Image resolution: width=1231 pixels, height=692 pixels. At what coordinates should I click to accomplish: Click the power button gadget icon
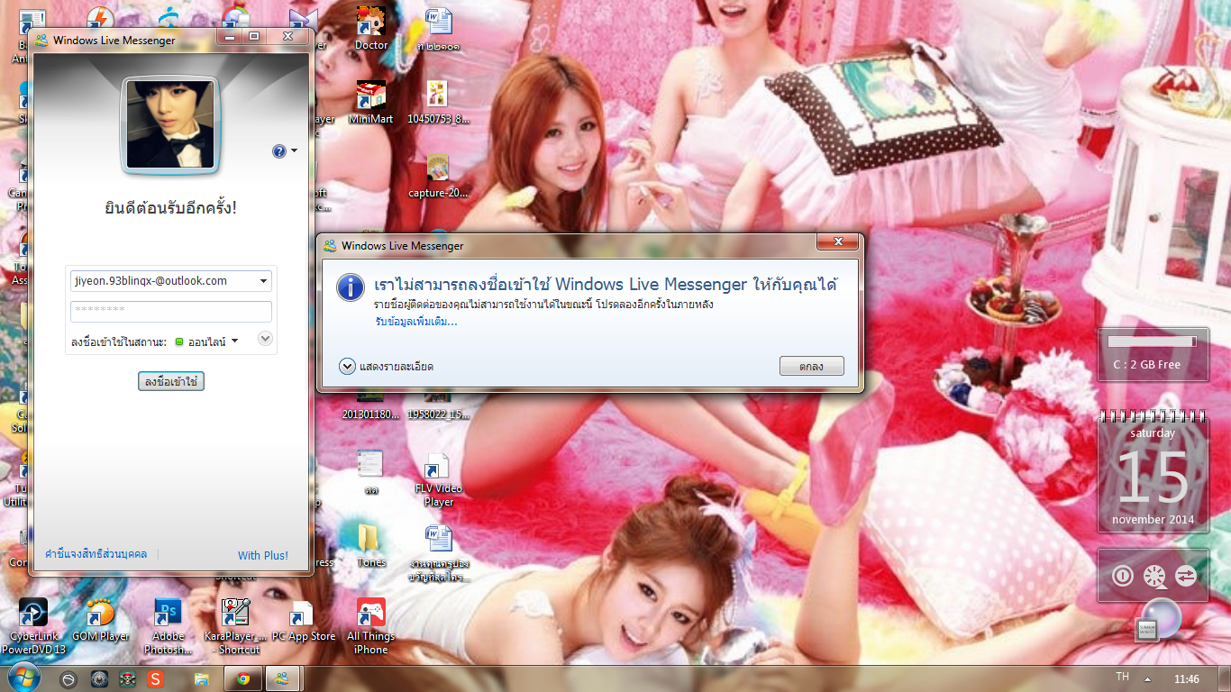(x=1122, y=576)
